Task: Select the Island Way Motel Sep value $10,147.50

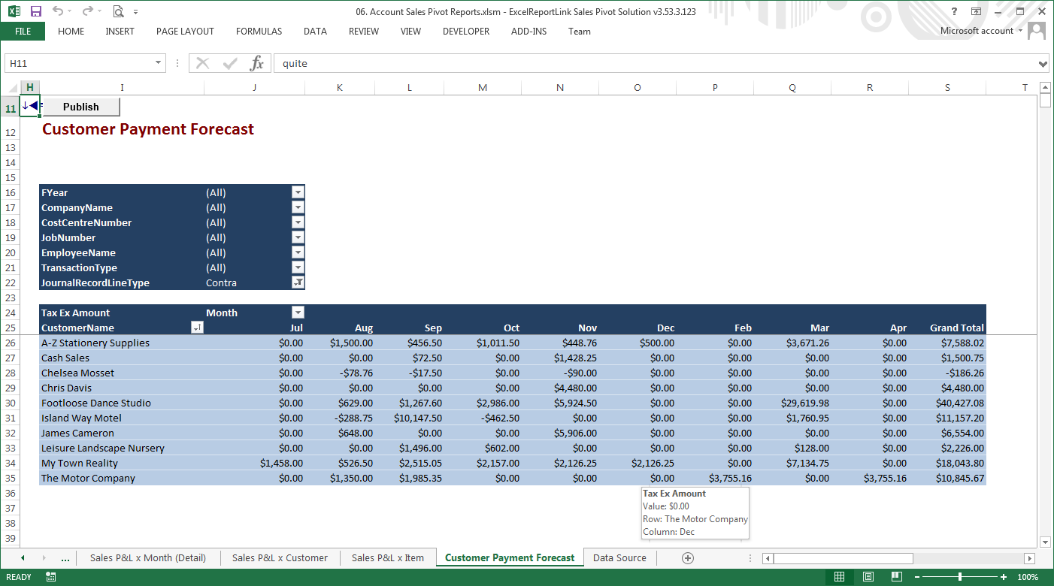Action: coord(410,418)
